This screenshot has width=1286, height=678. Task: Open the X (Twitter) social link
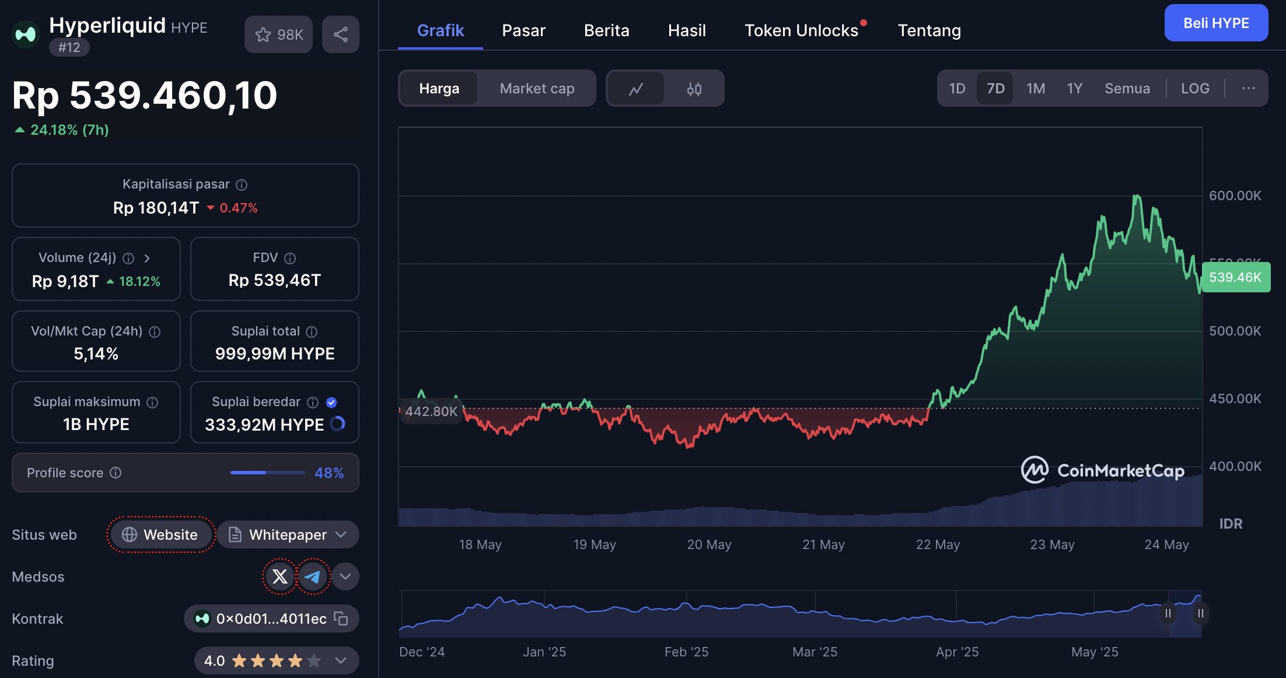[280, 576]
